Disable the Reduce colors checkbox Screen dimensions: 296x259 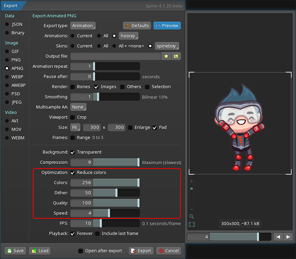[73, 173]
